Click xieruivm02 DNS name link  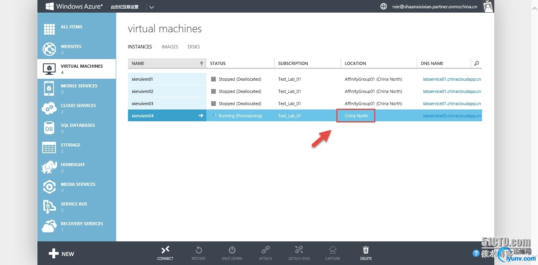pyautogui.click(x=452, y=91)
